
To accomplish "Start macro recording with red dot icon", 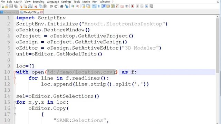I will click(133, 6).
